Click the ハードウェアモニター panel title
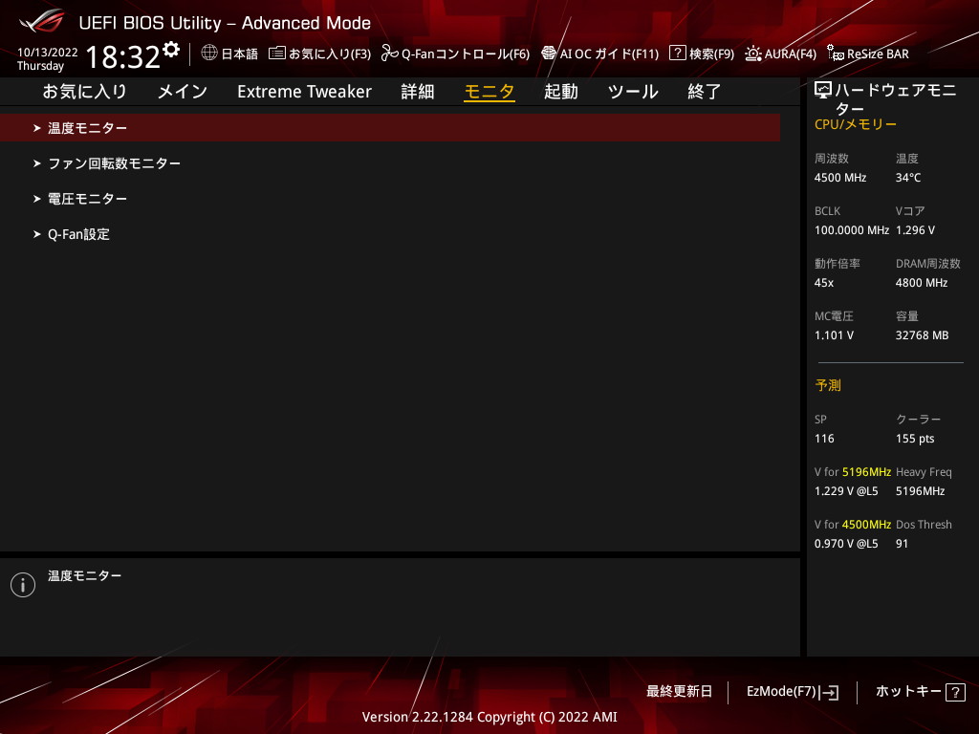This screenshot has height=734, width=979. 895,99
